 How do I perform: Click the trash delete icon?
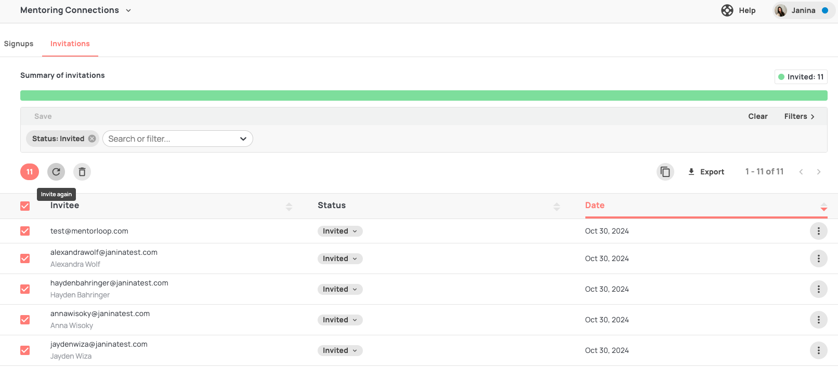(x=82, y=172)
